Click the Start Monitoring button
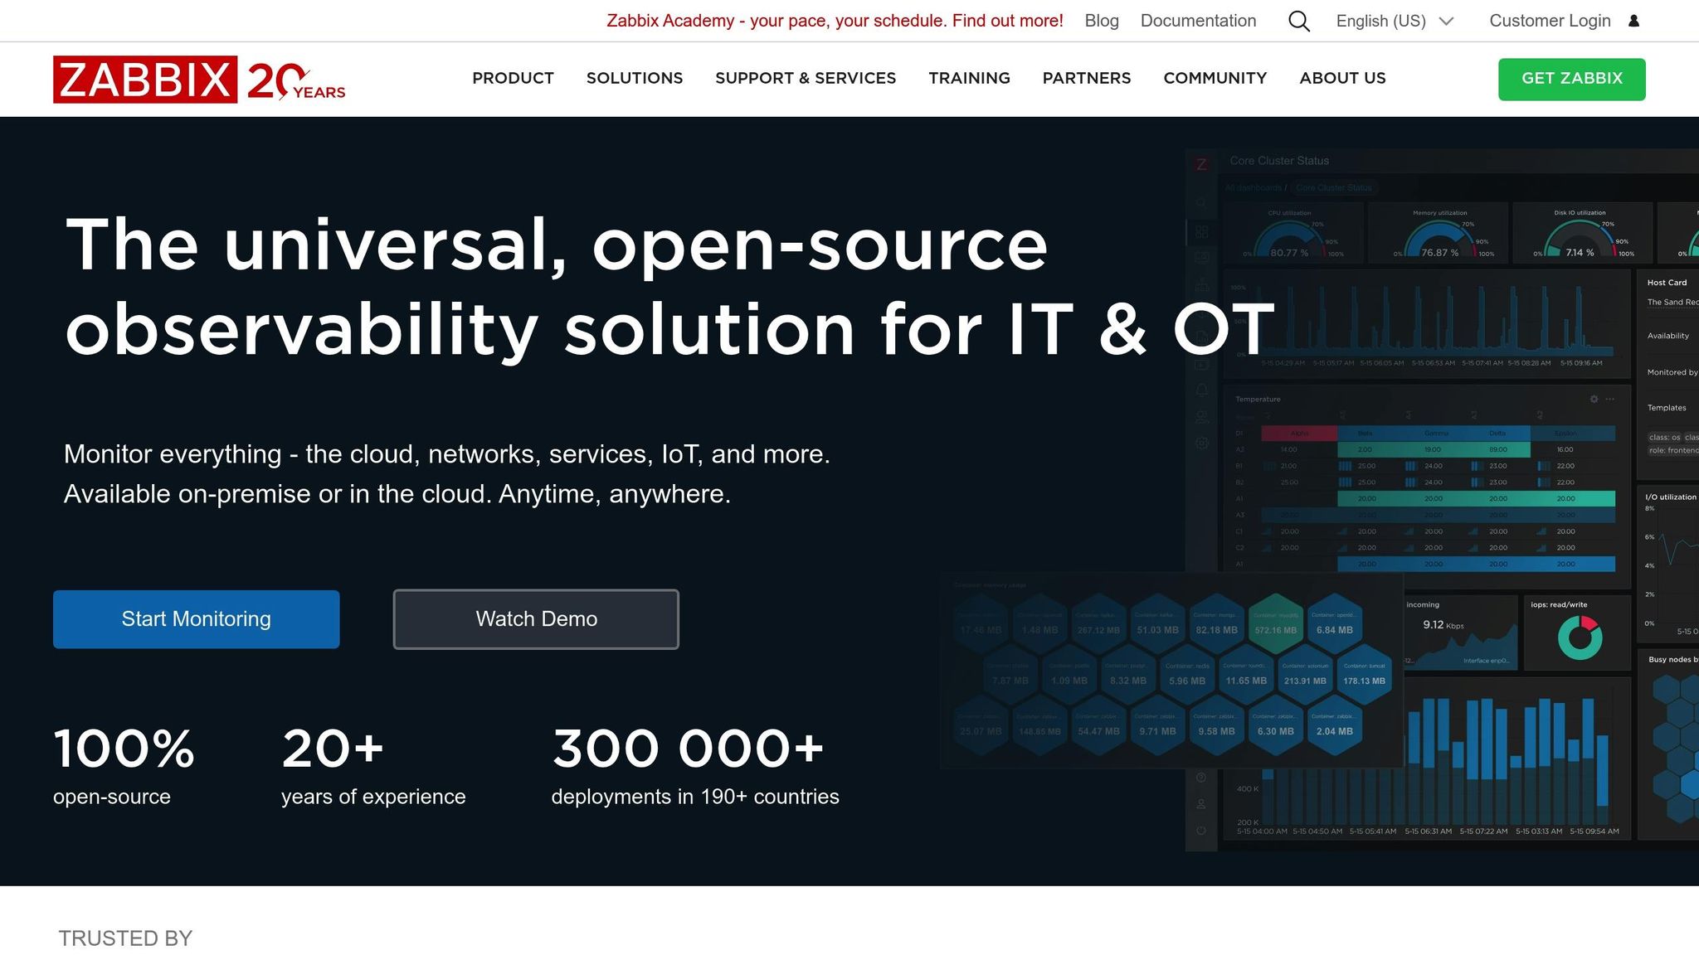 (196, 618)
